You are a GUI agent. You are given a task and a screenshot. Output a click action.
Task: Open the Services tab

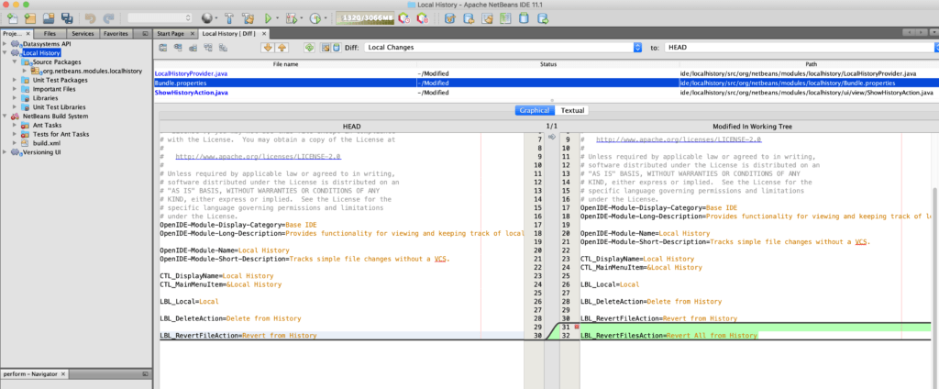[x=83, y=33]
